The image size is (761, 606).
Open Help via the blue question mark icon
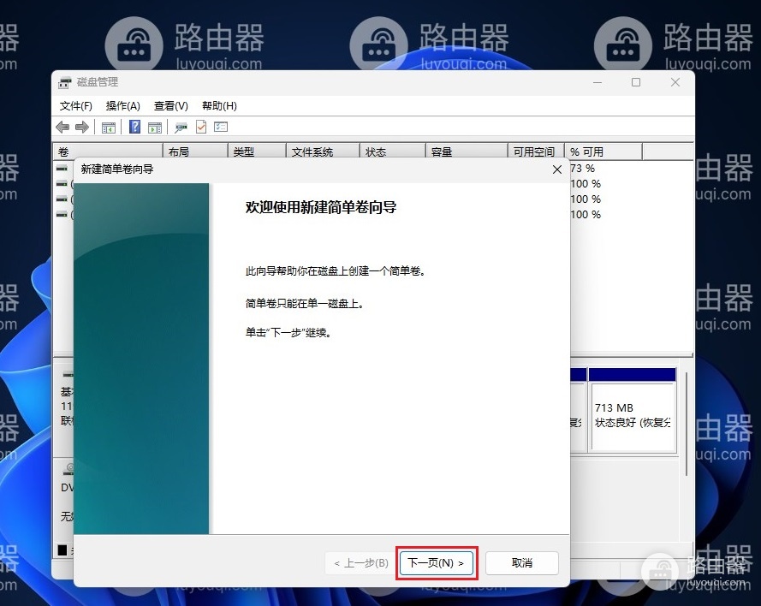(134, 128)
